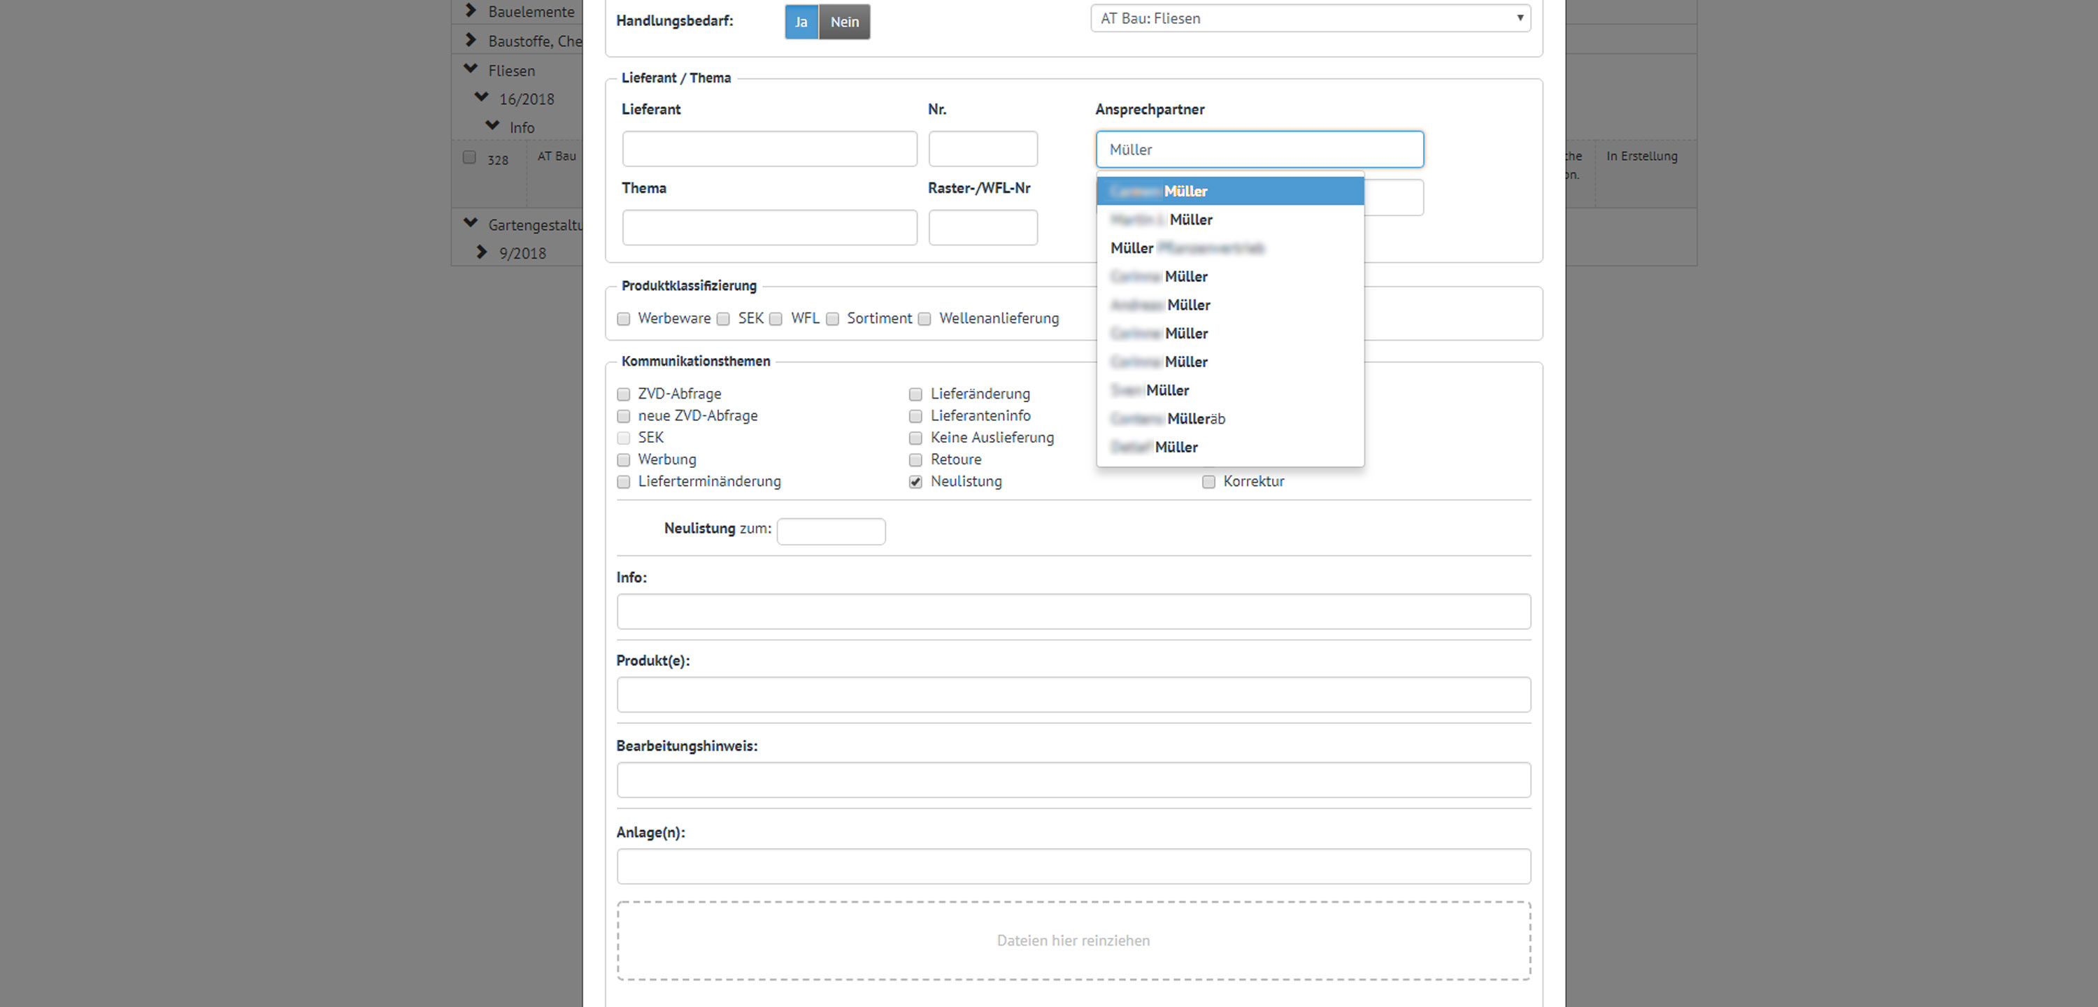Collapse the Gartengestaltung chevron
2098x1007 pixels.
(470, 223)
